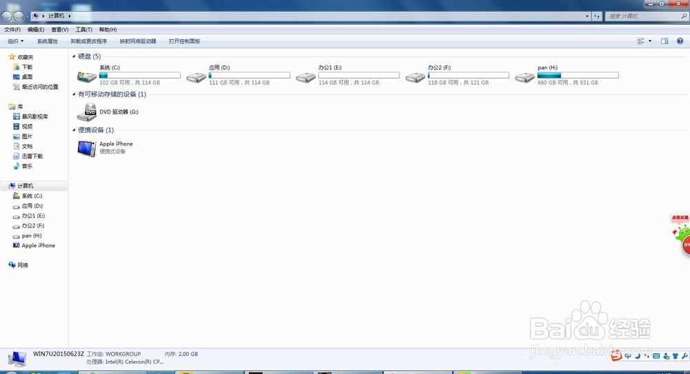Screen dimensions: 690x374
Task: Go forward with the forward arrow button
Action: [x=19, y=17]
